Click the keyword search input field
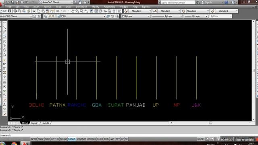 coord(178,2)
